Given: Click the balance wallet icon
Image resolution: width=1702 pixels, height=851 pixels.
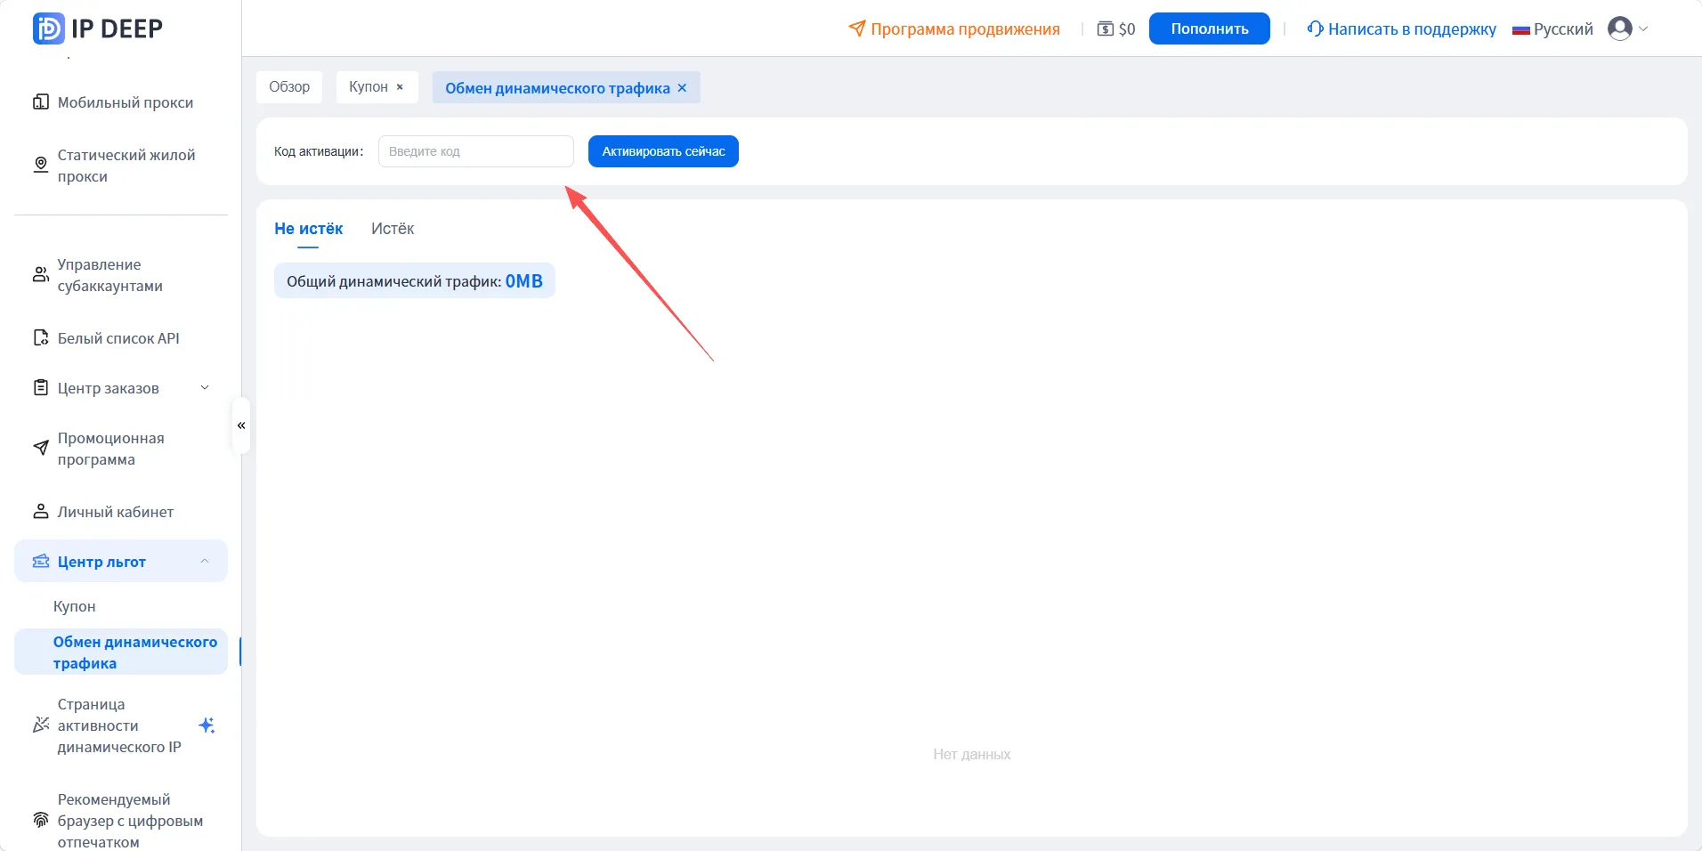Looking at the screenshot, I should point(1106,28).
